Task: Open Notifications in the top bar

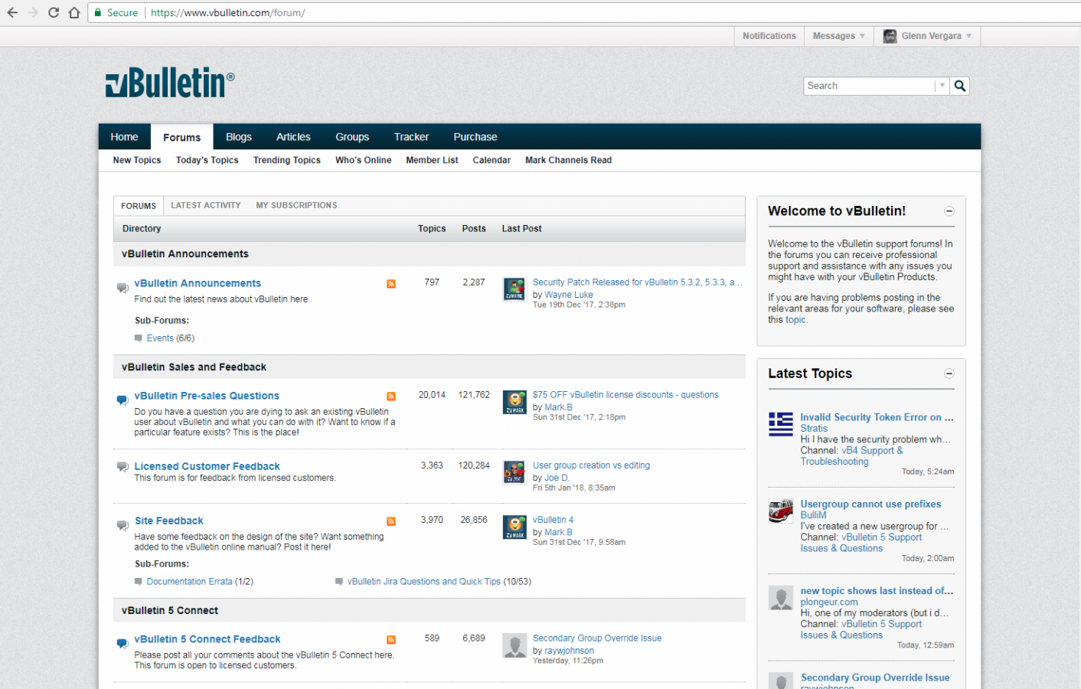Action: point(769,36)
